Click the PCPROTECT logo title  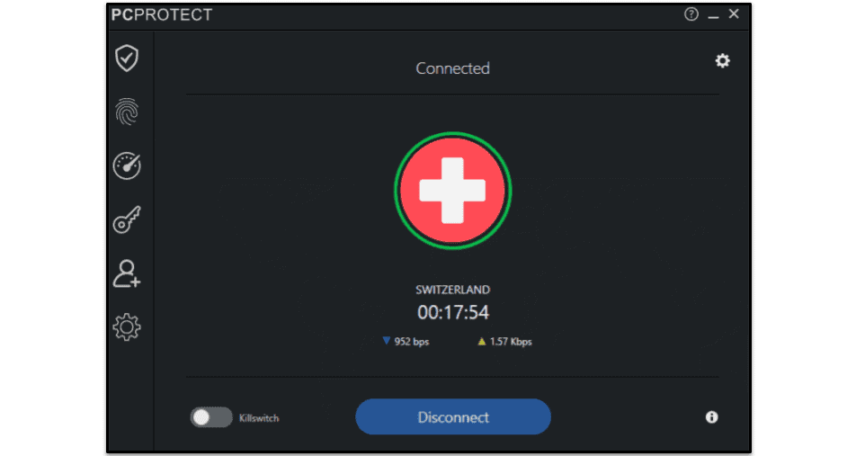pos(162,14)
